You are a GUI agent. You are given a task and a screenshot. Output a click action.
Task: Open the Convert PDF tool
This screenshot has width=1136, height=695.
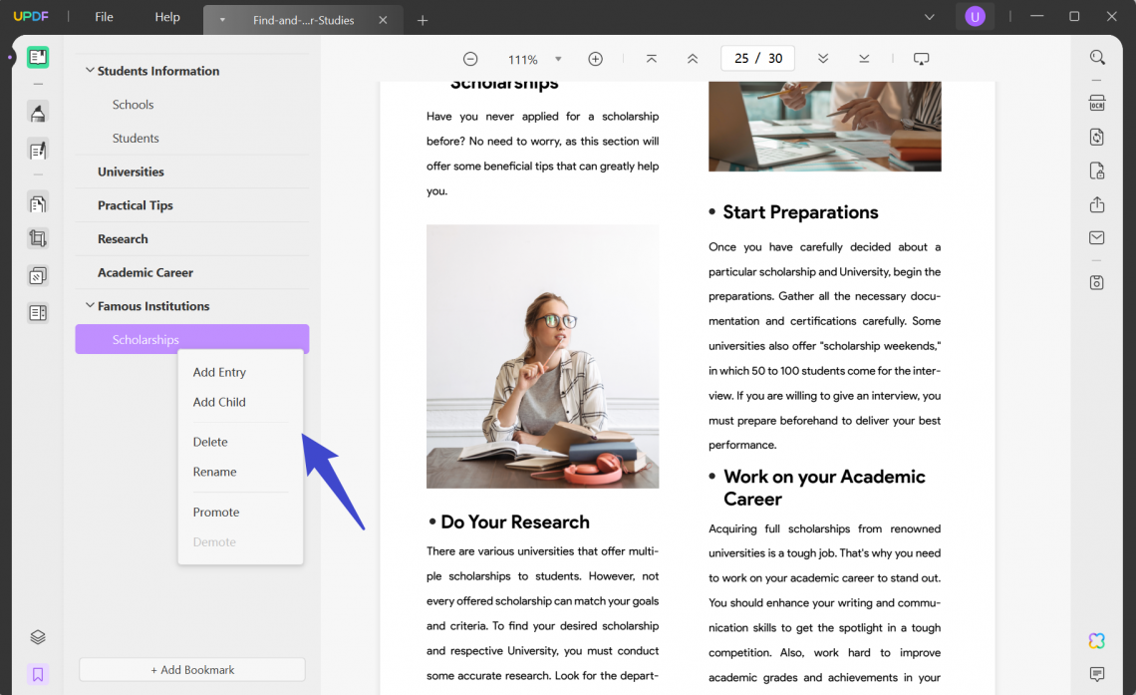coord(1097,137)
